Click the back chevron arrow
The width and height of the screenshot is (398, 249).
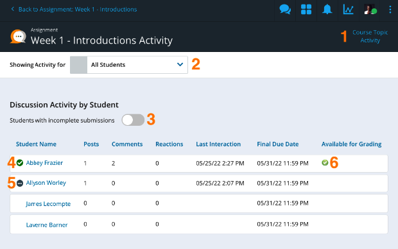click(x=13, y=9)
